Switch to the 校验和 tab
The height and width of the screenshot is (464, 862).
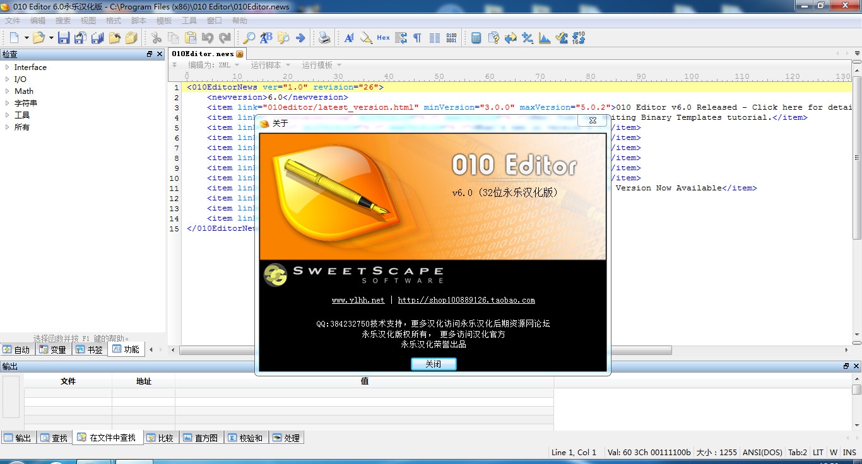(x=245, y=438)
